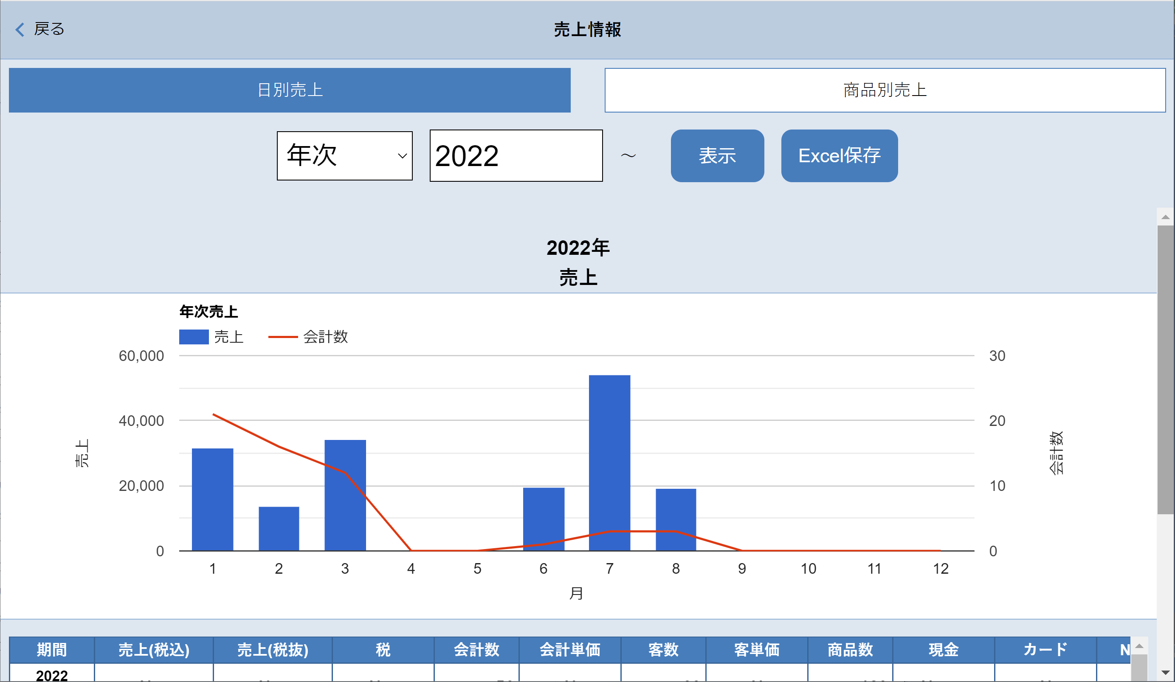Click the blue 売上 legend swatch
Viewport: 1175px width, 682px height.
pyautogui.click(x=194, y=337)
